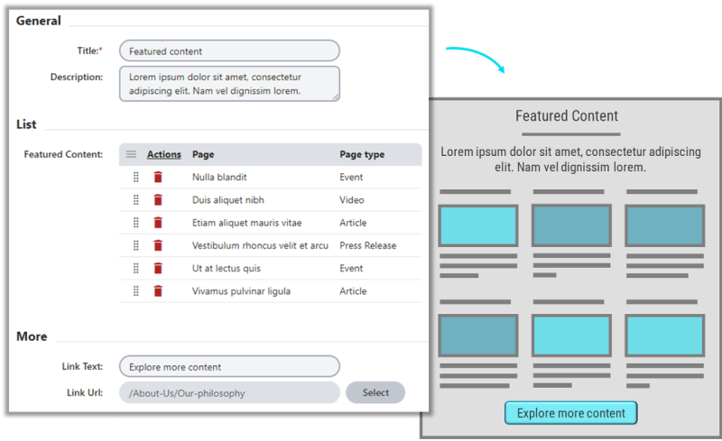Click the Description resize grip corner
Screen dimensions: 722x441
336,97
